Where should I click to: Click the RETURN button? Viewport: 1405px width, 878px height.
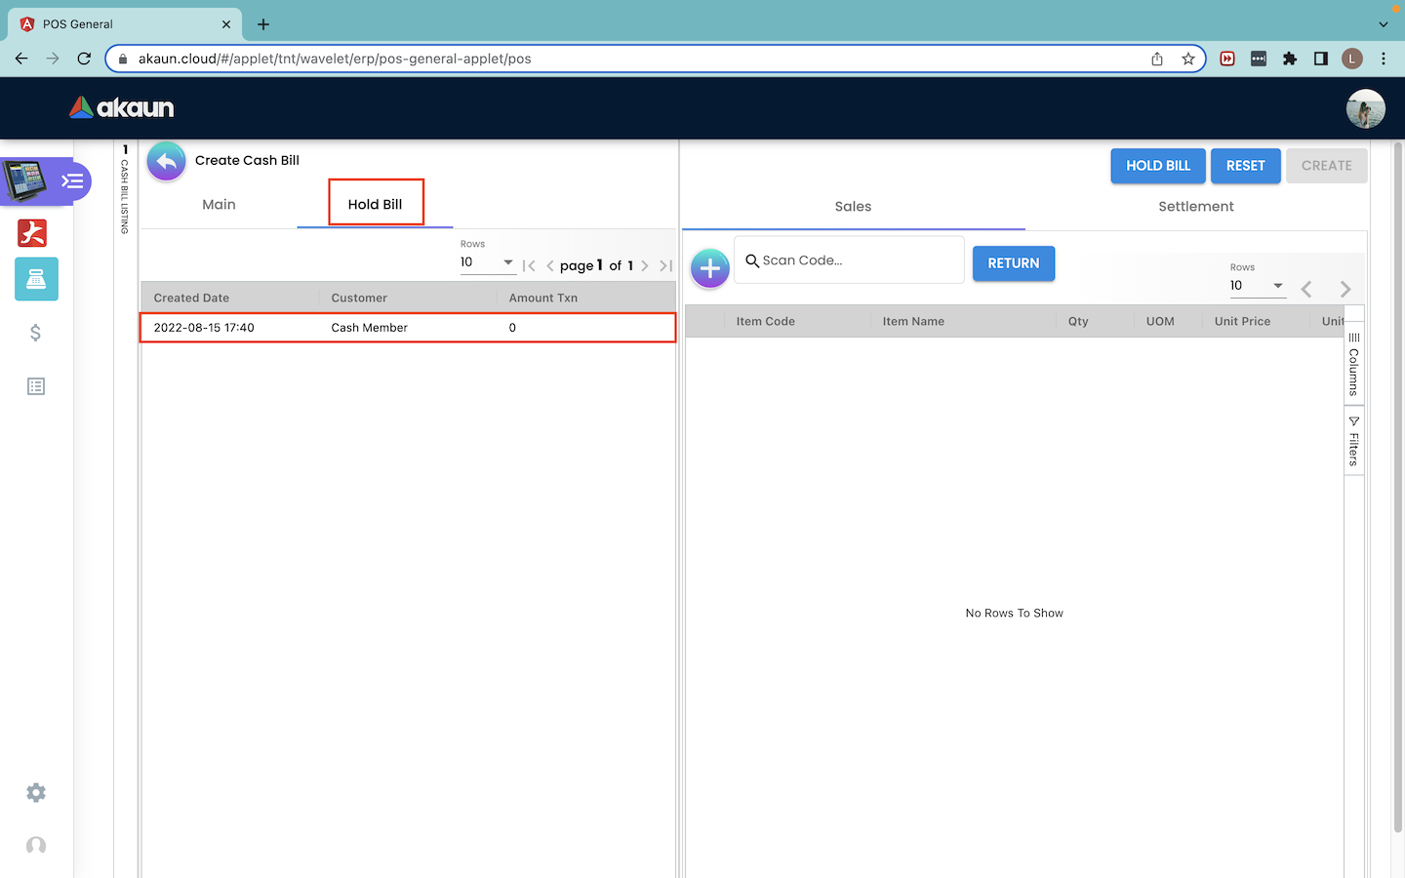point(1014,263)
